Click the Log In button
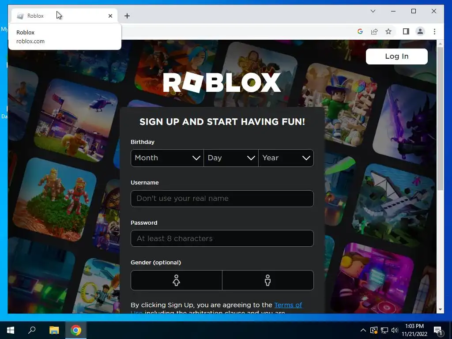Viewport: 452px width, 339px height. 396,56
